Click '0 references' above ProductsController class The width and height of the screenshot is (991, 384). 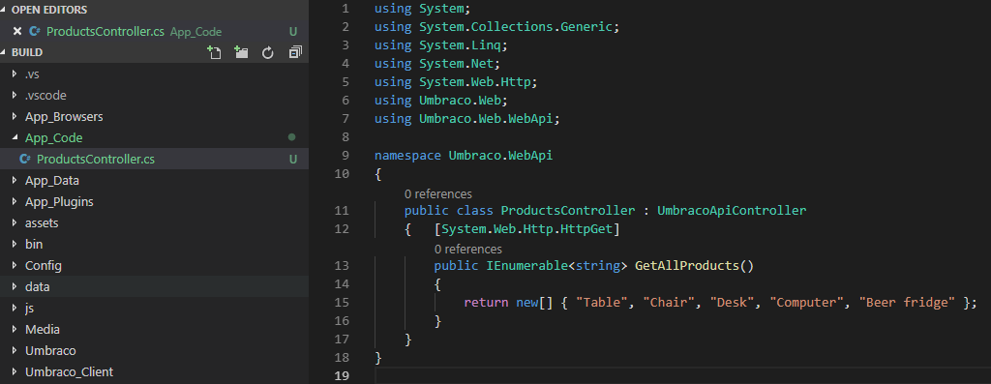(438, 193)
